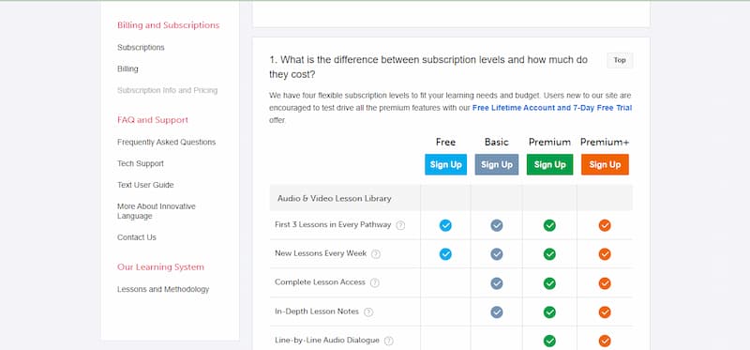Sign up for the Premium plan

point(549,165)
